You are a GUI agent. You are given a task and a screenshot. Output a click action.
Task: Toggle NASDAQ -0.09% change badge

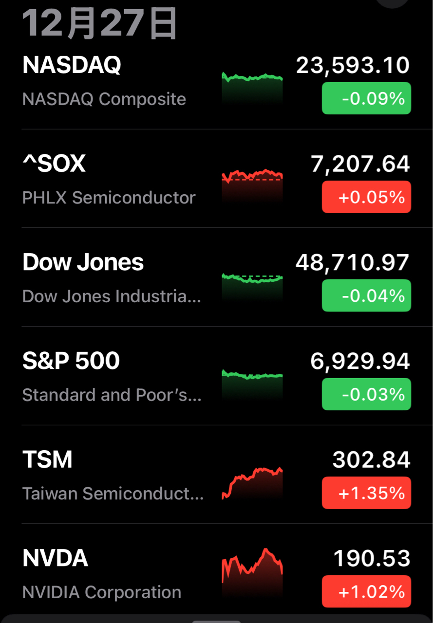point(366,98)
